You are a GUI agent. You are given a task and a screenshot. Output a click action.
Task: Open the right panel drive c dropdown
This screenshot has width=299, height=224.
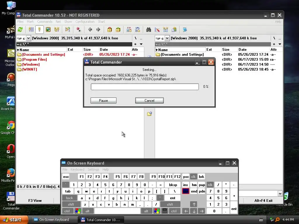[167, 38]
